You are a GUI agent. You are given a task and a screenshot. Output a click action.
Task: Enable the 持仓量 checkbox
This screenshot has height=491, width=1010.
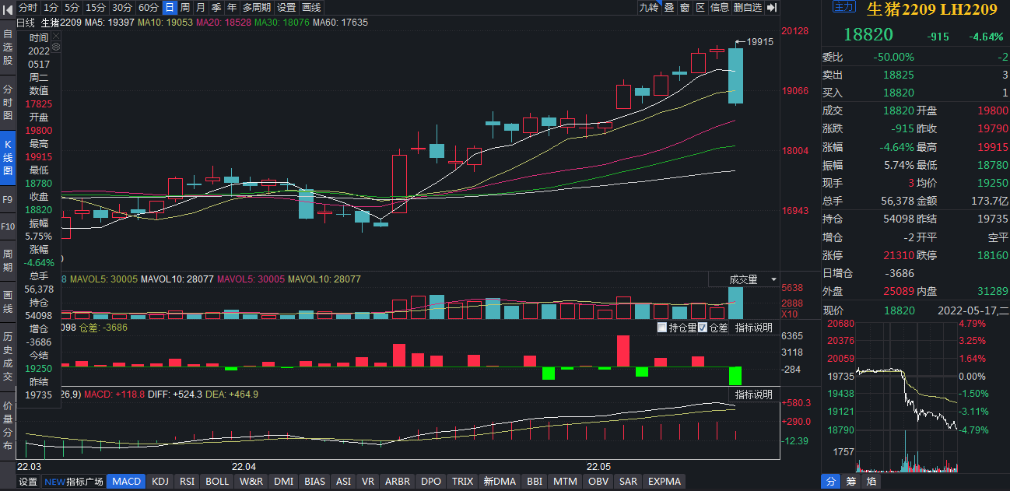[662, 328]
